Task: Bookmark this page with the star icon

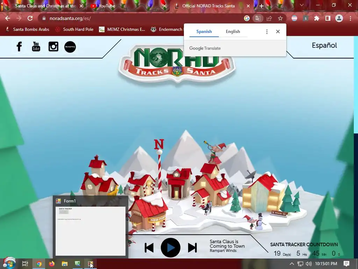Action: (280, 18)
